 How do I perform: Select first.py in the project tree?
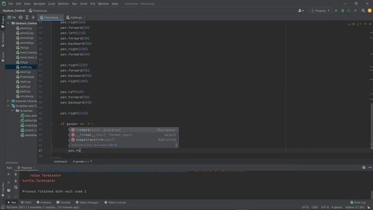[x=24, y=48]
